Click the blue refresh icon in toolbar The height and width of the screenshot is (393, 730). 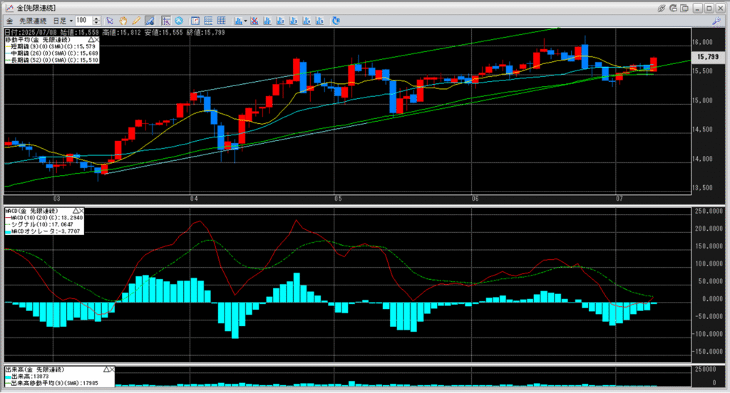[x=336, y=21]
